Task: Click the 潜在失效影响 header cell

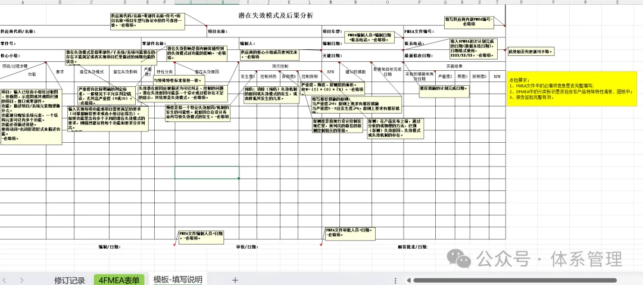Action: pyautogui.click(x=125, y=71)
